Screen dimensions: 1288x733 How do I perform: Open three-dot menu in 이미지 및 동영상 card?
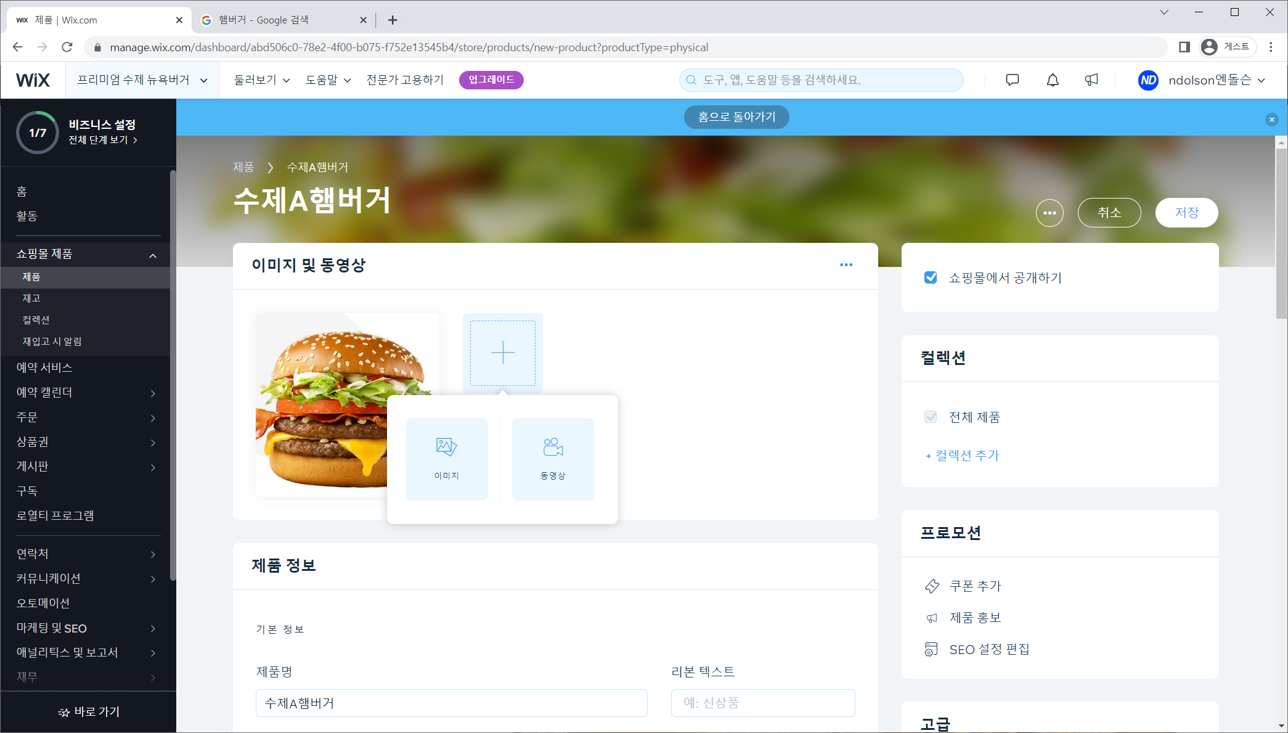point(846,265)
